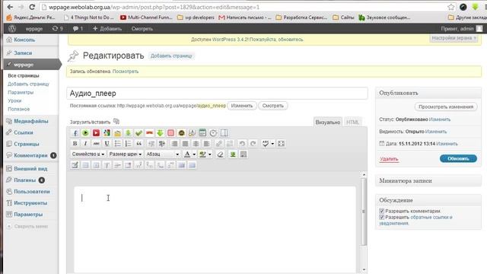The image size is (487, 274).
Task: Apply blockquote formatting
Action: click(x=138, y=144)
